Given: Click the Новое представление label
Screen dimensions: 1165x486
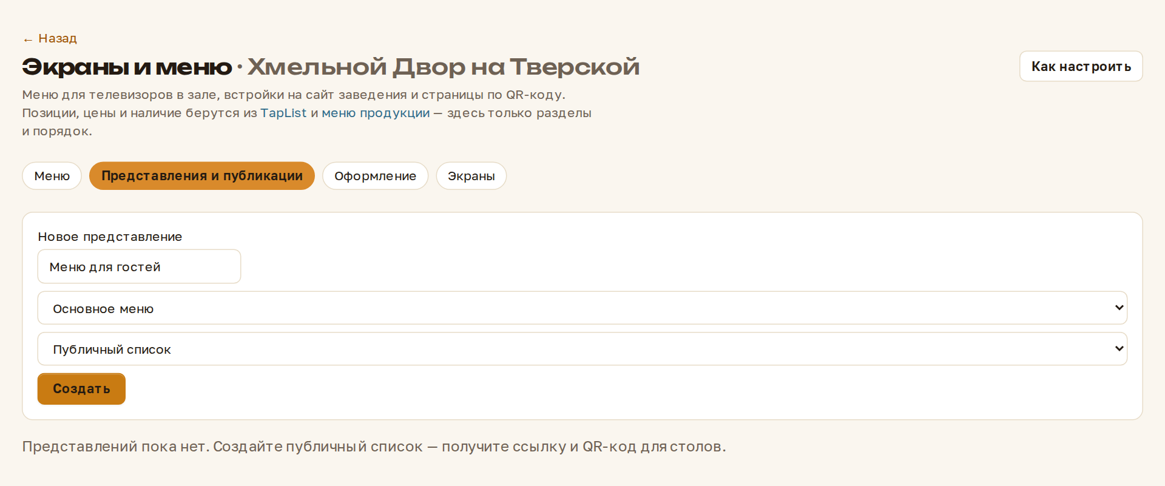Looking at the screenshot, I should coord(110,237).
